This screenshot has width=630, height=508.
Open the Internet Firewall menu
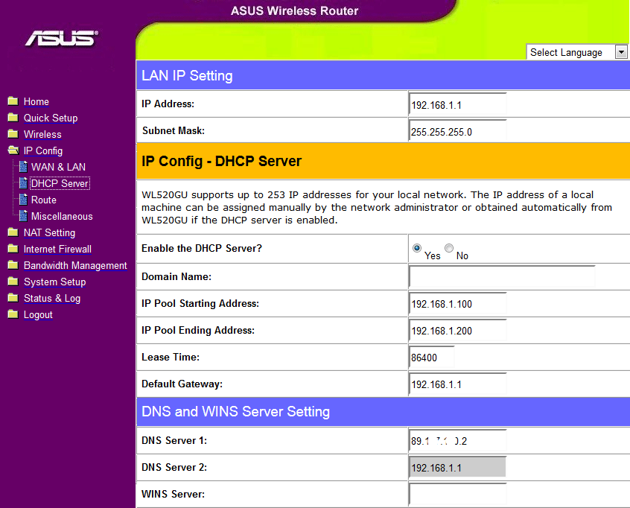57,250
